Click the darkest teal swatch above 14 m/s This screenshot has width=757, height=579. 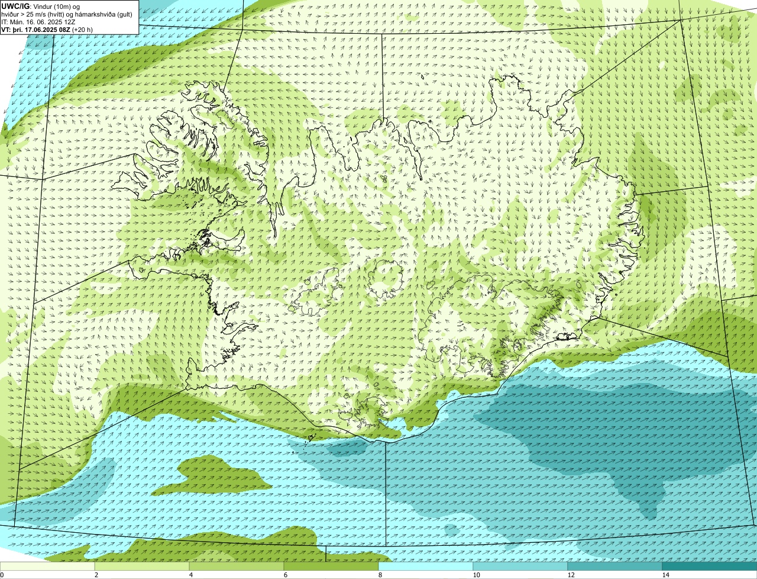(710, 566)
